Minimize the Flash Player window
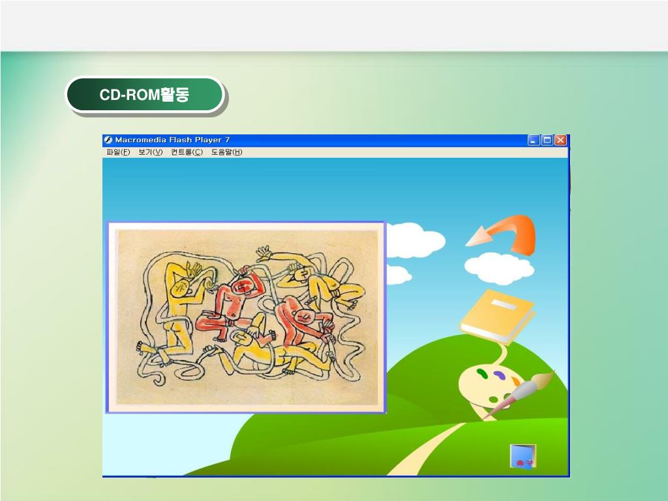 point(534,140)
